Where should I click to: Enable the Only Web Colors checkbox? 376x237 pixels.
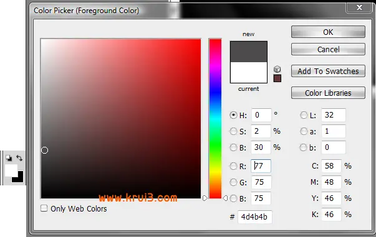coord(44,208)
